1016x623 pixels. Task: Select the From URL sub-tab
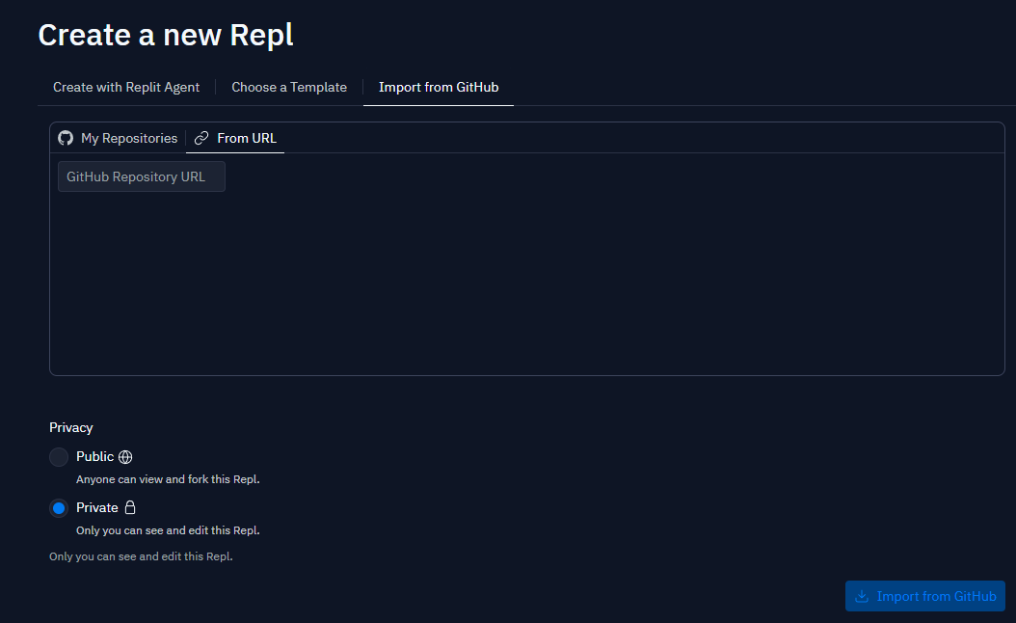coord(235,138)
